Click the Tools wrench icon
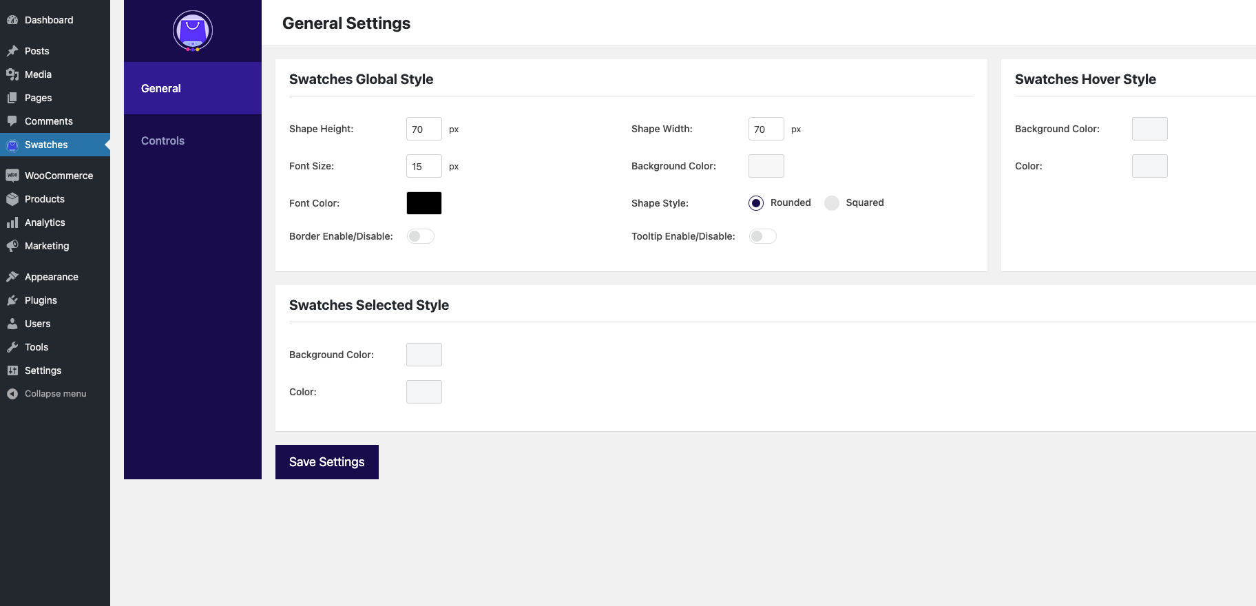Screen dimensions: 1256x606 coord(12,347)
